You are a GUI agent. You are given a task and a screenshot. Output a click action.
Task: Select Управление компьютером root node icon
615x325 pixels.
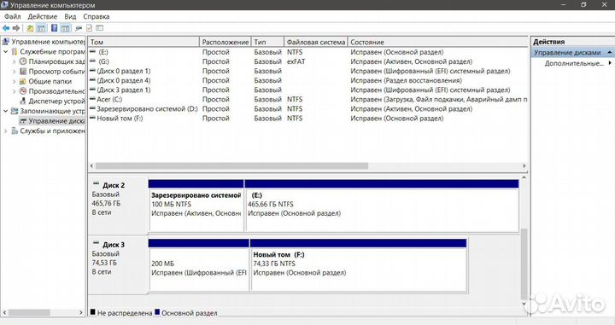tap(5, 42)
